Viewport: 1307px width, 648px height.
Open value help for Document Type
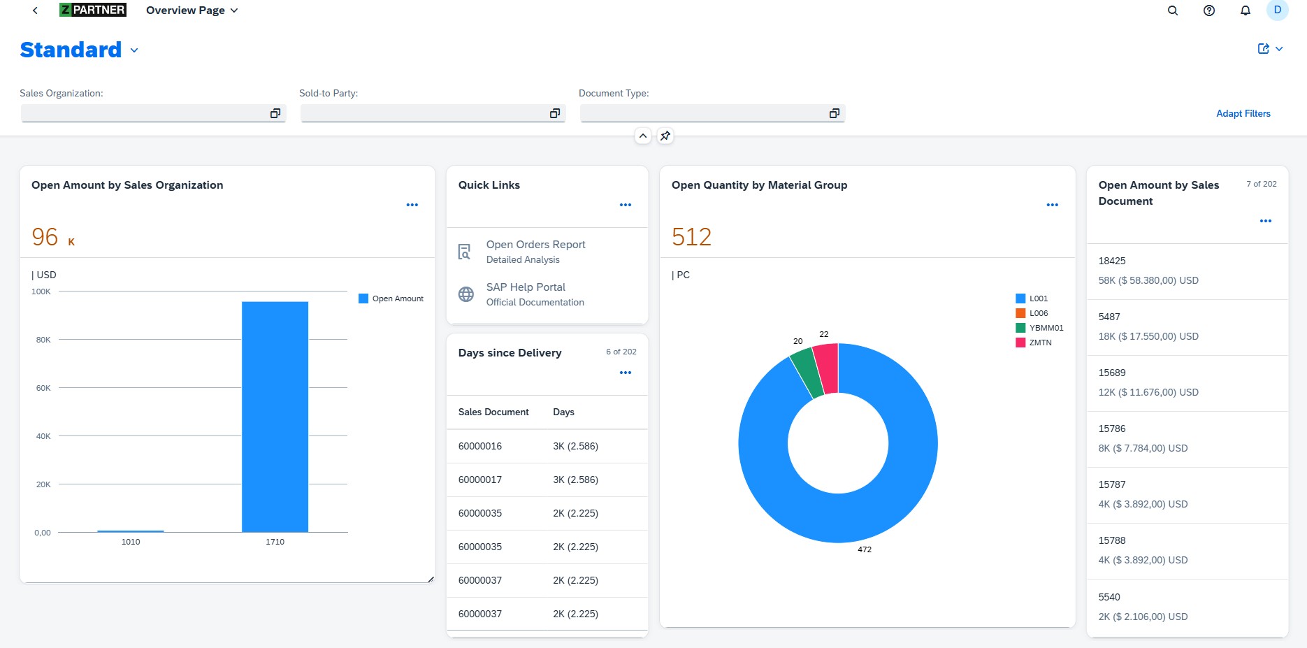coord(834,113)
